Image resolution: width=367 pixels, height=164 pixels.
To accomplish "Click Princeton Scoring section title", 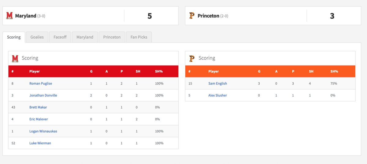I will coord(207,58).
